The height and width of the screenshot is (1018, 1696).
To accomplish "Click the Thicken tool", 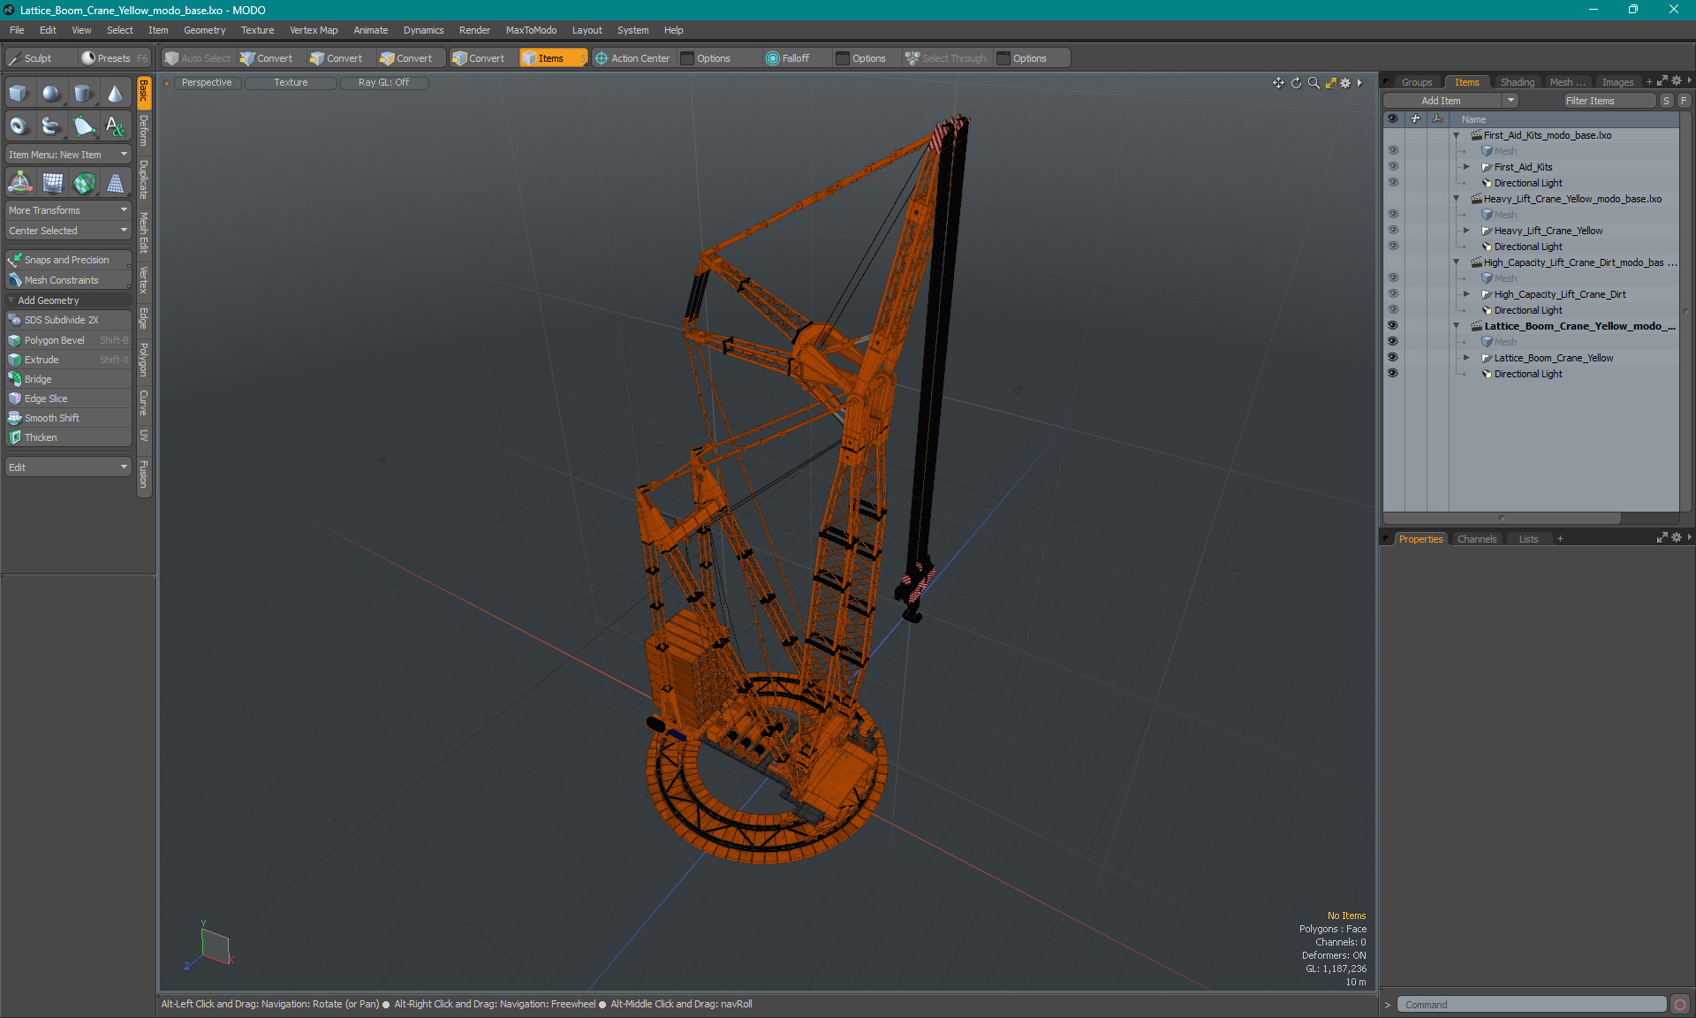I will (68, 437).
